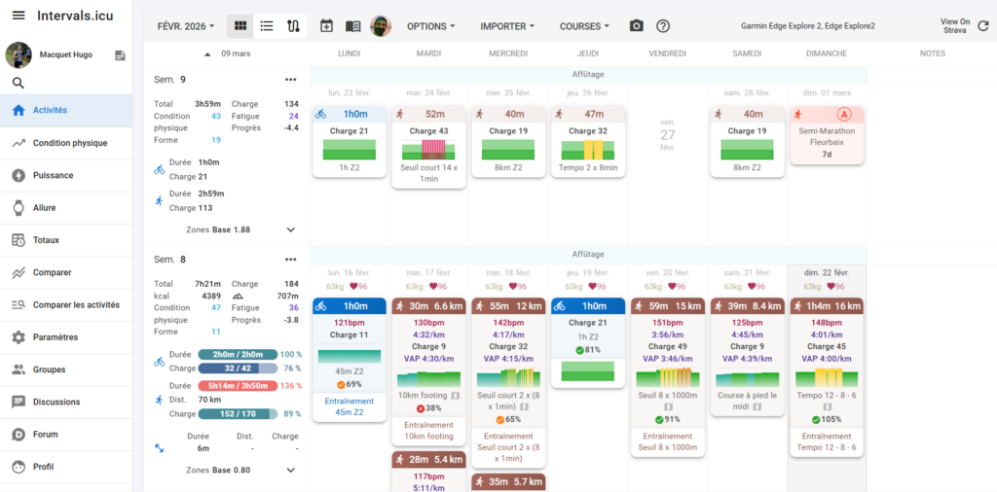Open the OPTIONS menu
Image resolution: width=997 pixels, height=492 pixels.
(430, 26)
